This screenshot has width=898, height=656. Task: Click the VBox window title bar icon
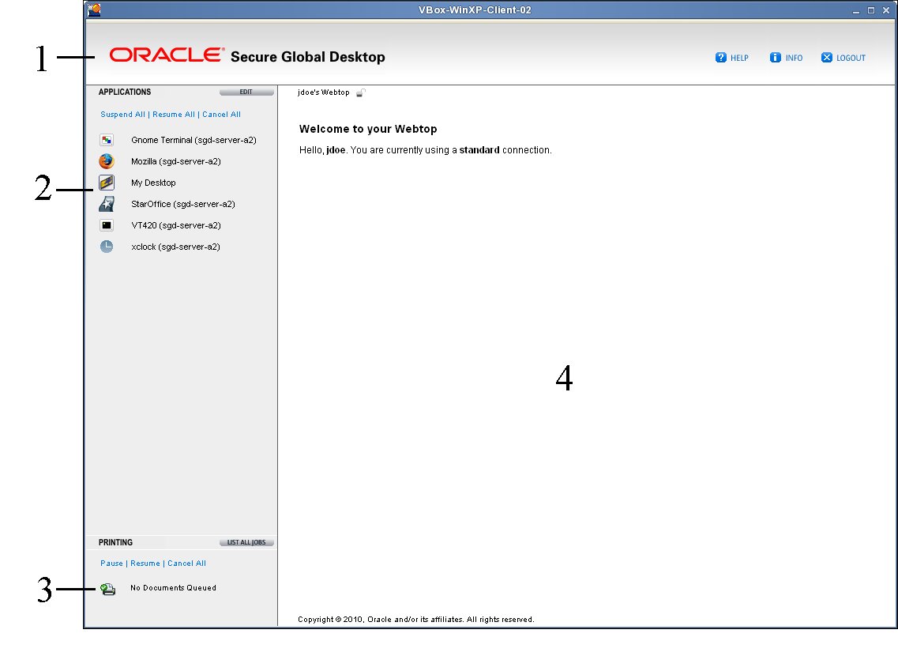[x=95, y=9]
